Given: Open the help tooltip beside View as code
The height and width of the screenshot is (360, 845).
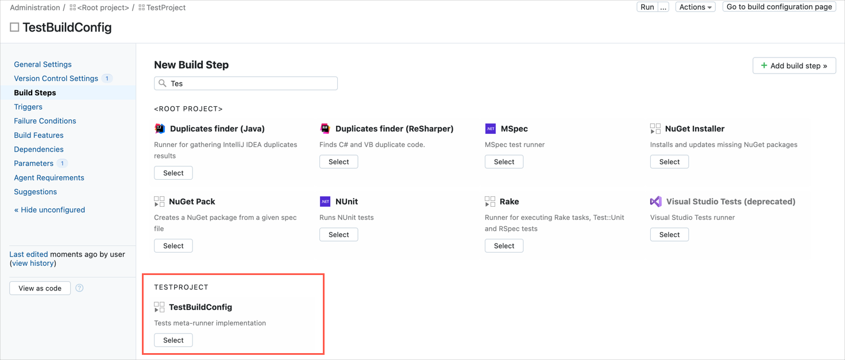Looking at the screenshot, I should [79, 288].
